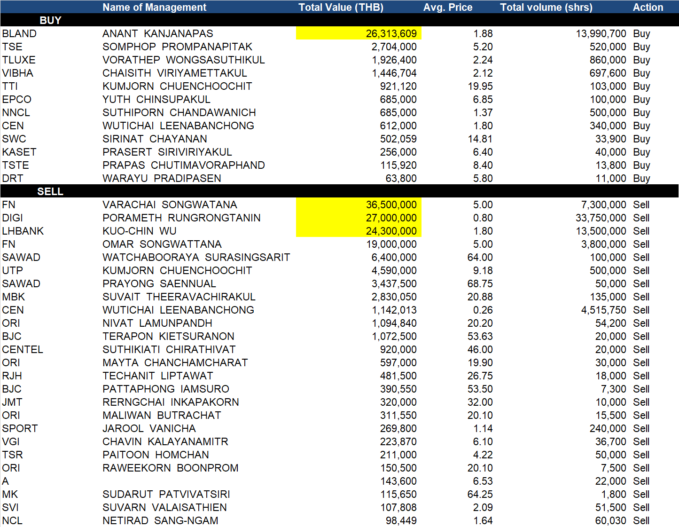Click the TLUXE ticker cell
This screenshot has width=679, height=527.
[19, 60]
